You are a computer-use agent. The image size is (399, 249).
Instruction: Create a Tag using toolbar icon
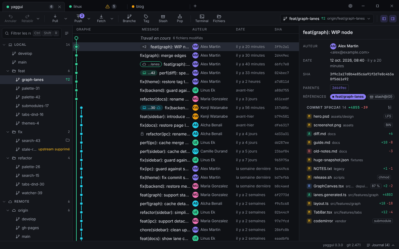coord(146,19)
